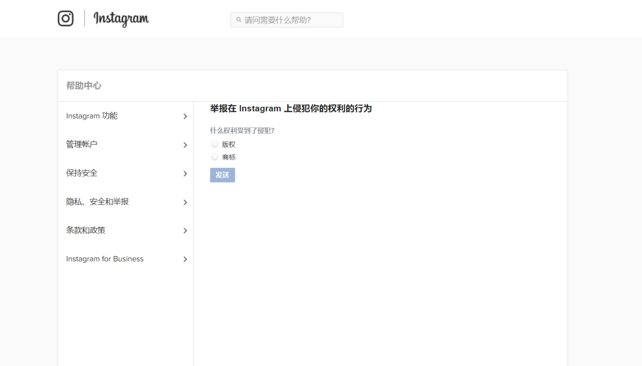This screenshot has width=642, height=366.
Task: Expand the Instagram for Business entry
Action: [x=185, y=259]
